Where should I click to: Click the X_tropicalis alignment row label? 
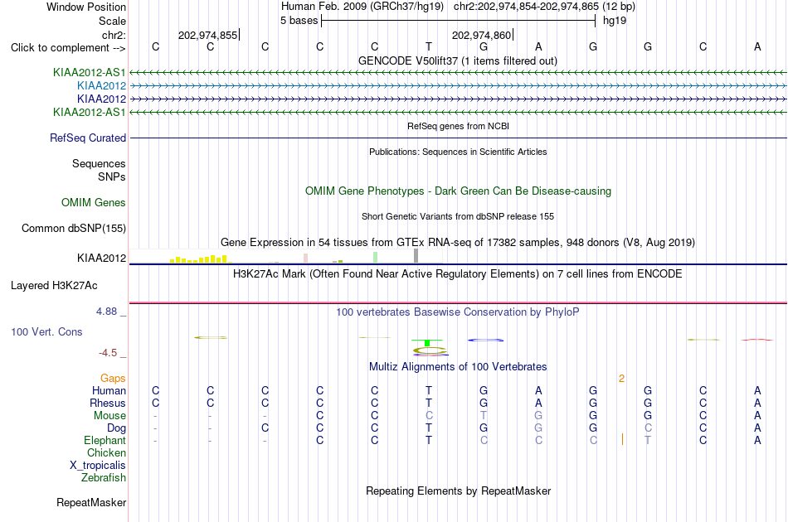point(98,466)
